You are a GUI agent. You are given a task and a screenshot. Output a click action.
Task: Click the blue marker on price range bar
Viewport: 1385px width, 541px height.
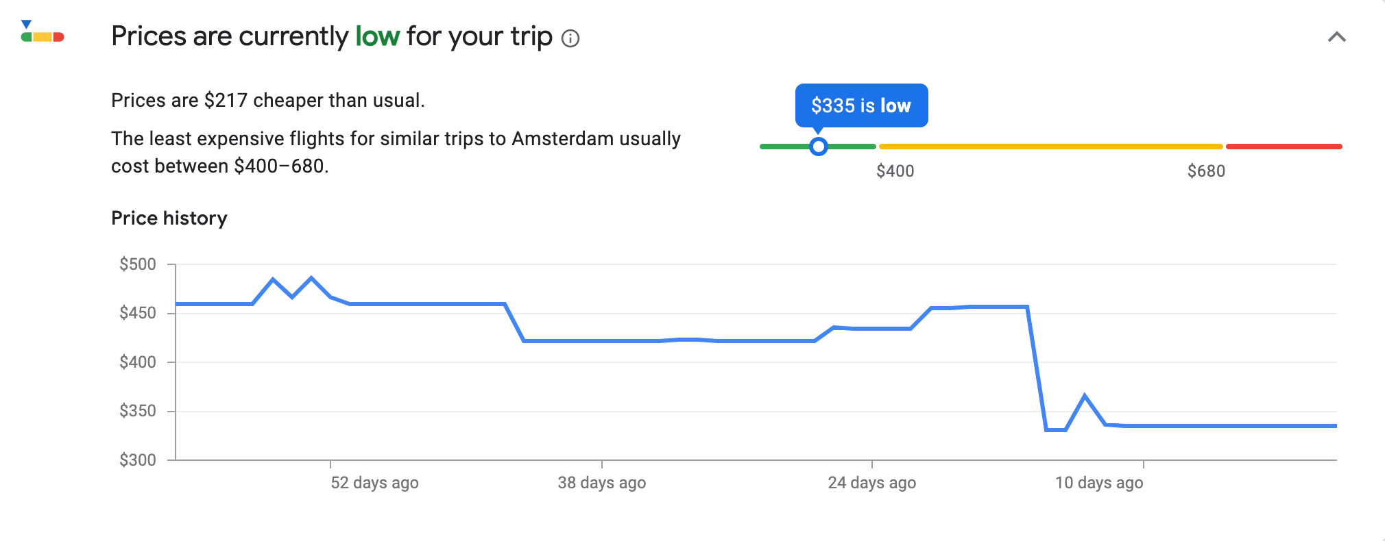(x=818, y=147)
